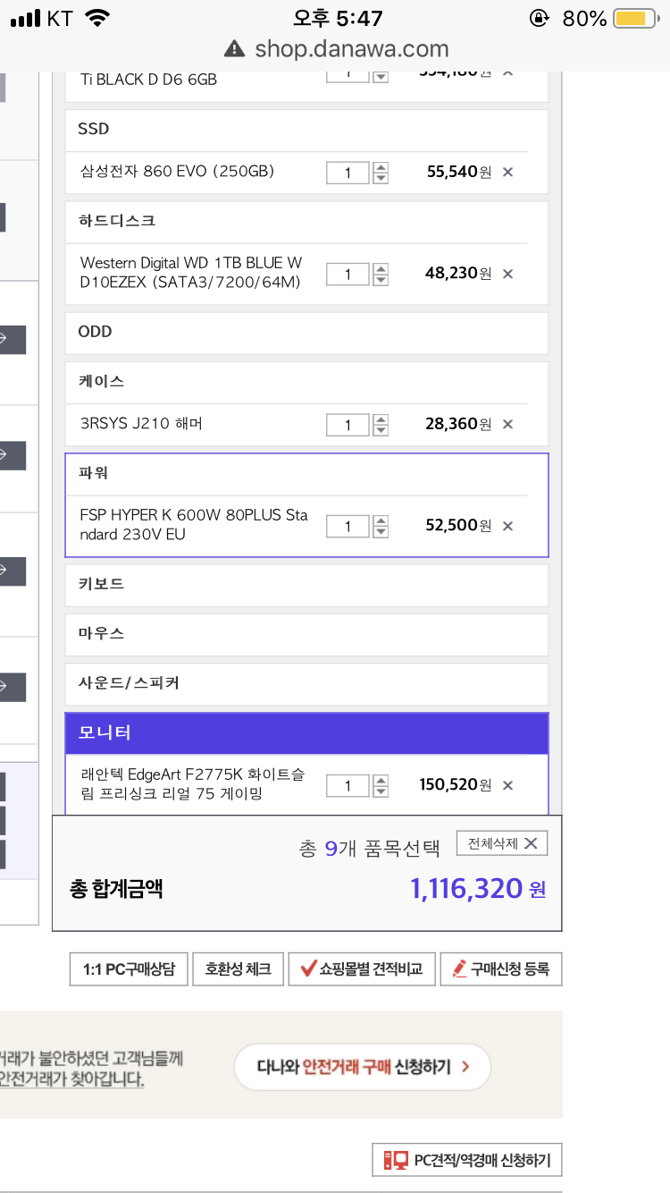The height and width of the screenshot is (1193, 670).
Task: Click the 28,360원 case price
Action: tap(458, 424)
